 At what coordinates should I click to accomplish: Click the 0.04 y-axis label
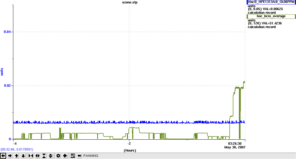point(7,32)
